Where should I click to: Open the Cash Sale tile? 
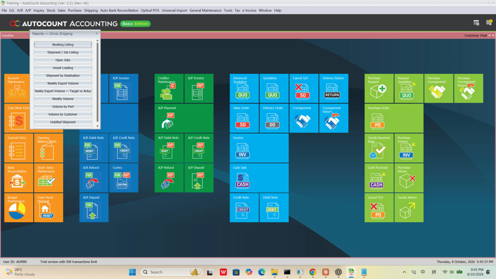coord(259,177)
